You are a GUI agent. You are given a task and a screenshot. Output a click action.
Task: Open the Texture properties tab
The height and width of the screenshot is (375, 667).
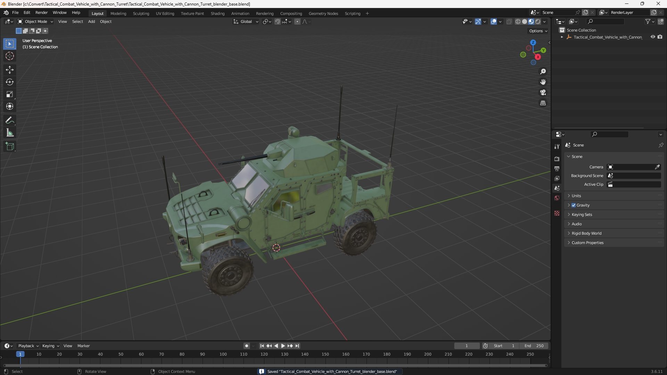coord(557,213)
